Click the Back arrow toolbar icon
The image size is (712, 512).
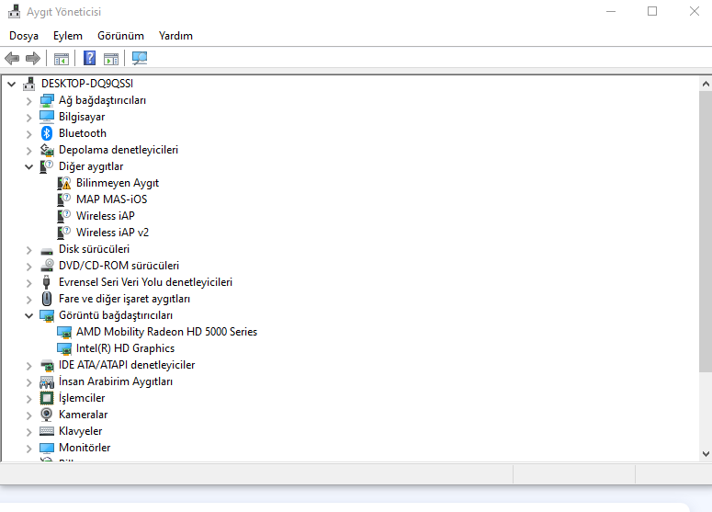pos(12,59)
